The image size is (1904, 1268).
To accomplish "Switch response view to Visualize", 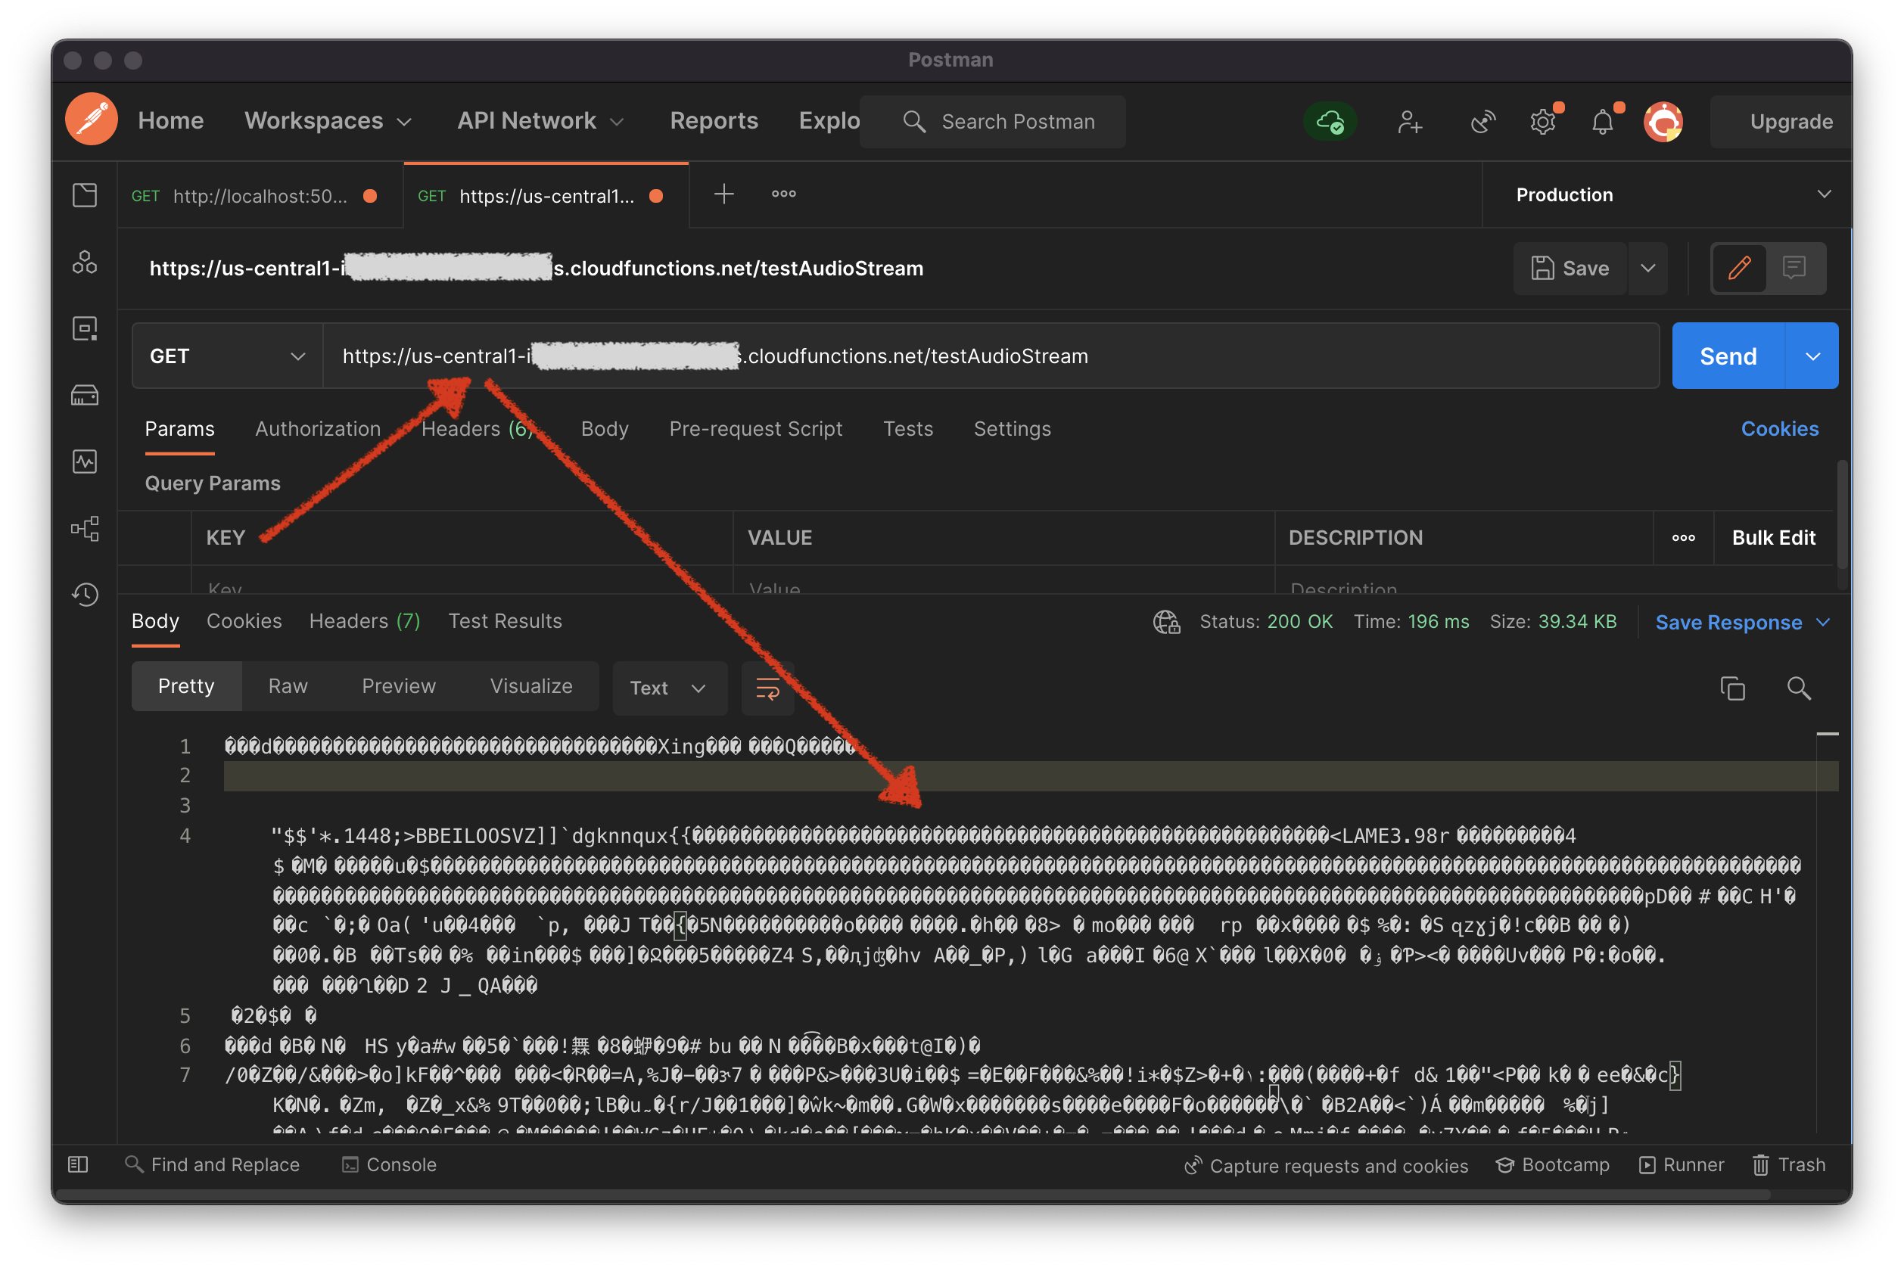I will pos(530,685).
